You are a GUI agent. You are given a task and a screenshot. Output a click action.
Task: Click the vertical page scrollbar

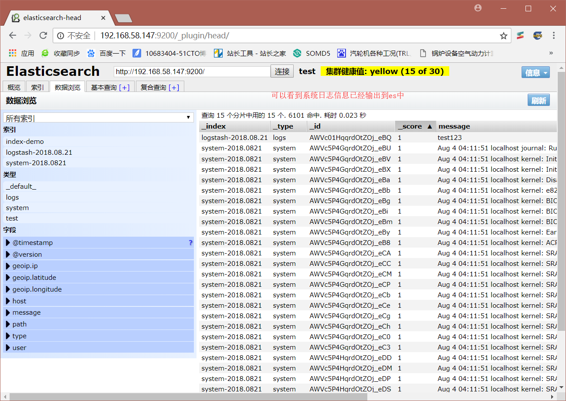tap(561, 200)
